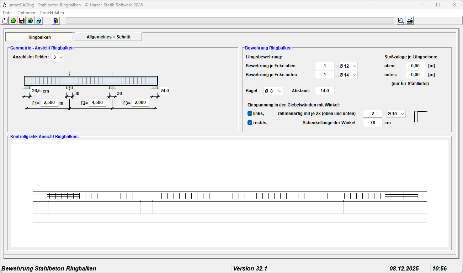Click the cyan printer icon in the left toolbar
Image resolution: width=463 pixels, height=273 pixels.
pyautogui.click(x=38, y=21)
